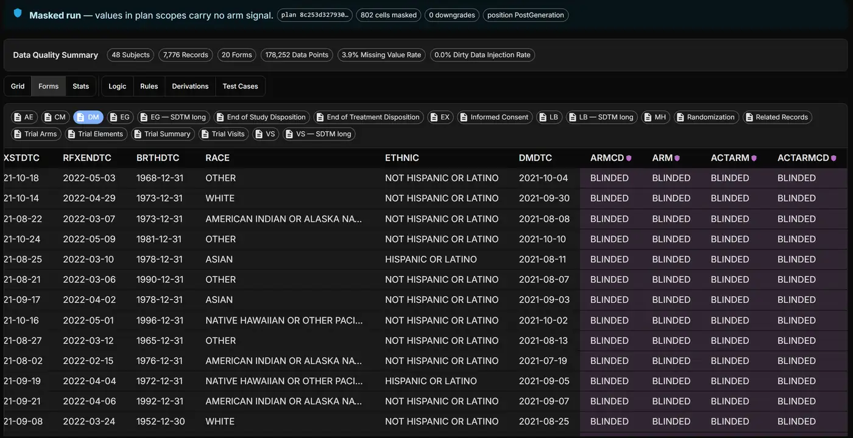This screenshot has width=853, height=438.
Task: Click the 2022-05-03 RFXENDTC cell
Action: pyautogui.click(x=89, y=178)
